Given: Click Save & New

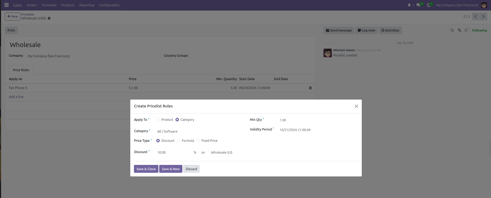Looking at the screenshot, I should coord(171,169).
